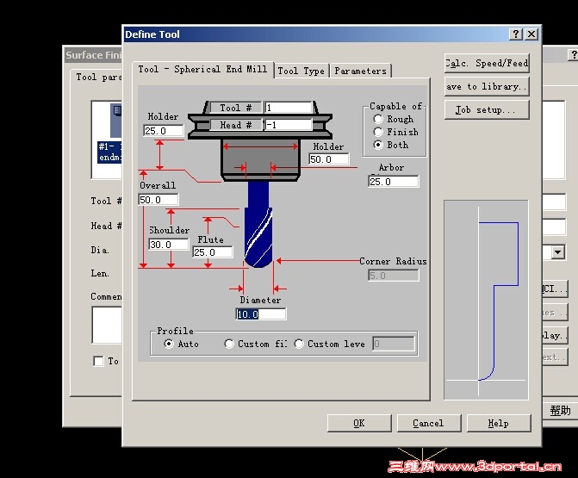Screen dimensions: 578x478
Task: Click the Cancel button
Action: click(429, 423)
